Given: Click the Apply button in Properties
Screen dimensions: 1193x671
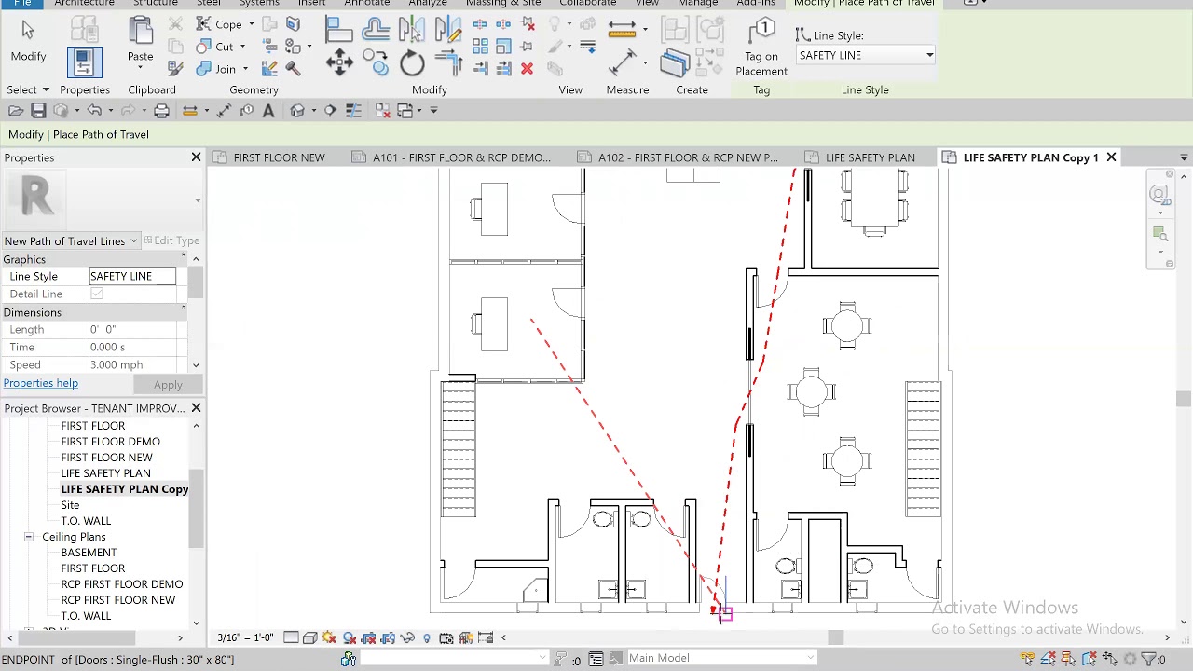Looking at the screenshot, I should point(168,385).
